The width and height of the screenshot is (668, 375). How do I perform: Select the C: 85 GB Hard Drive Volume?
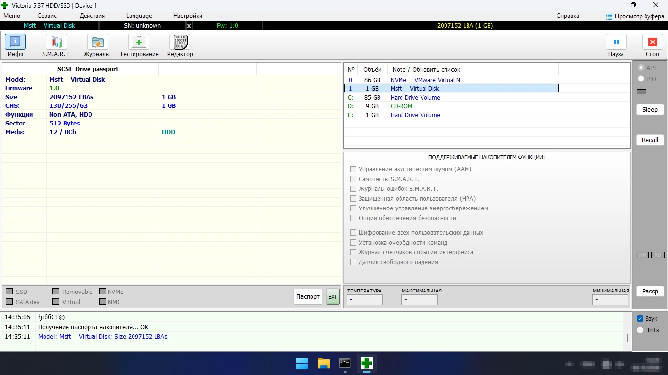pyautogui.click(x=451, y=98)
